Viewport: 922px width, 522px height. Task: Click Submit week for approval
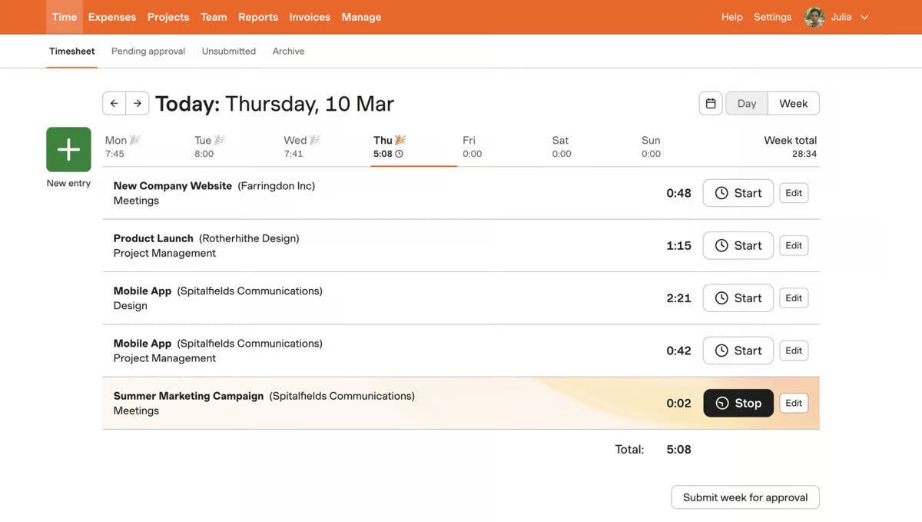pyautogui.click(x=745, y=497)
